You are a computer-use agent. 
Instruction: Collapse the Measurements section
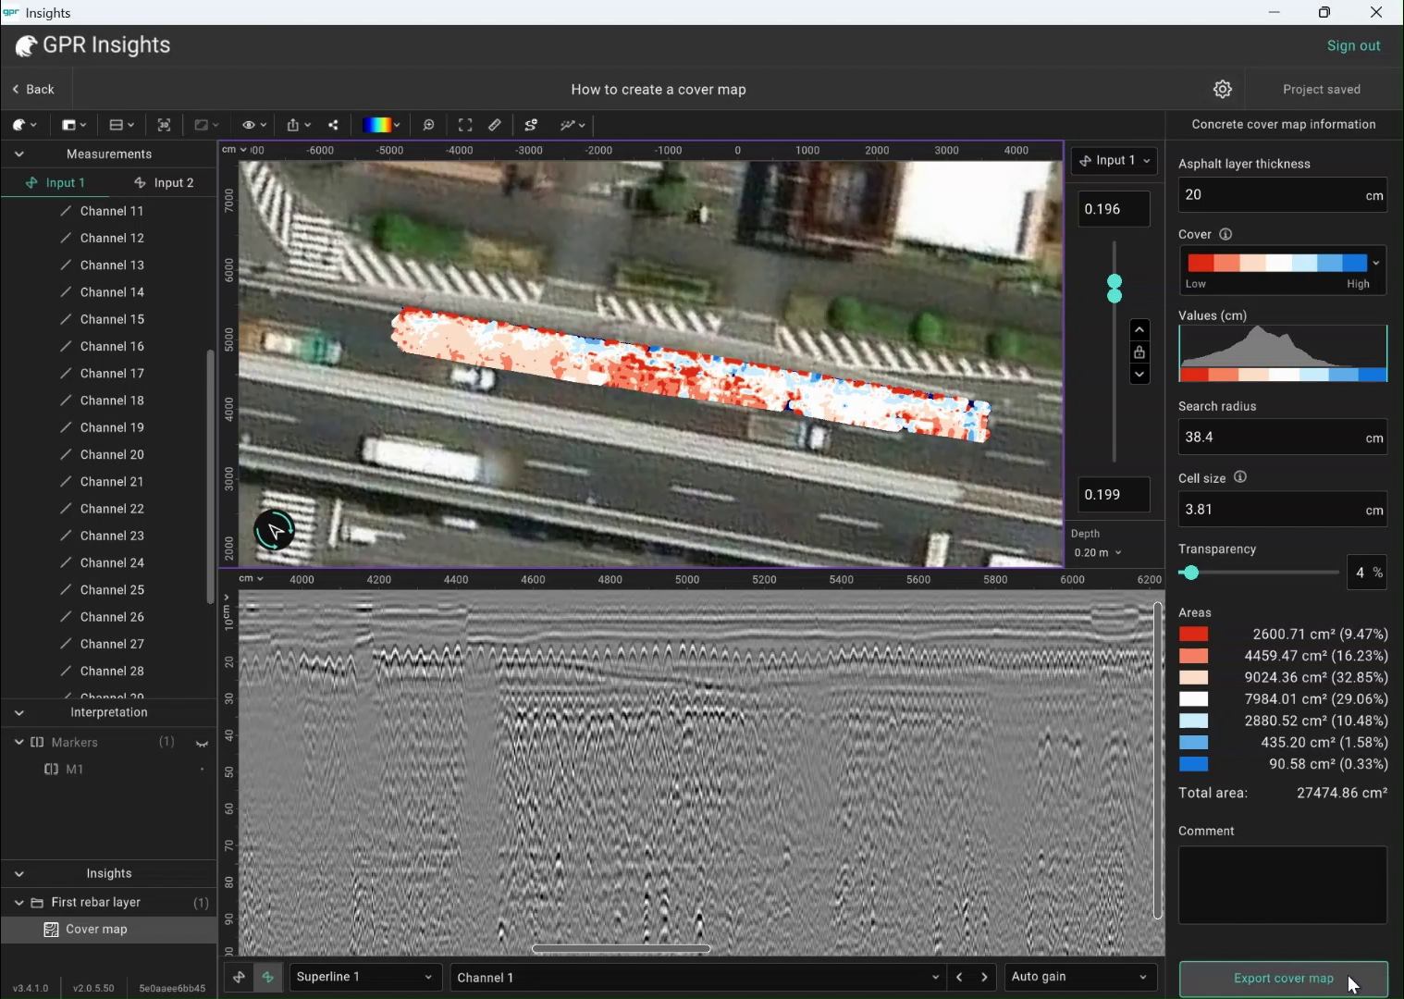[x=19, y=154]
